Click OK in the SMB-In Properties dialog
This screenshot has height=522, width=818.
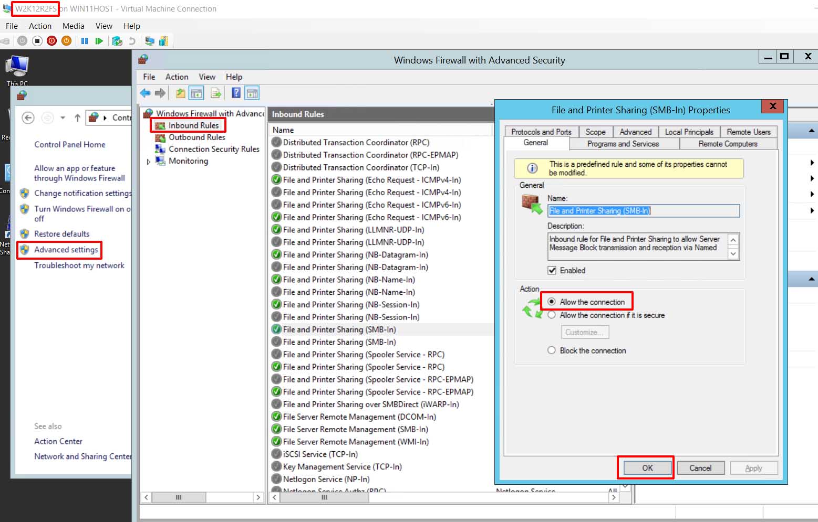647,468
